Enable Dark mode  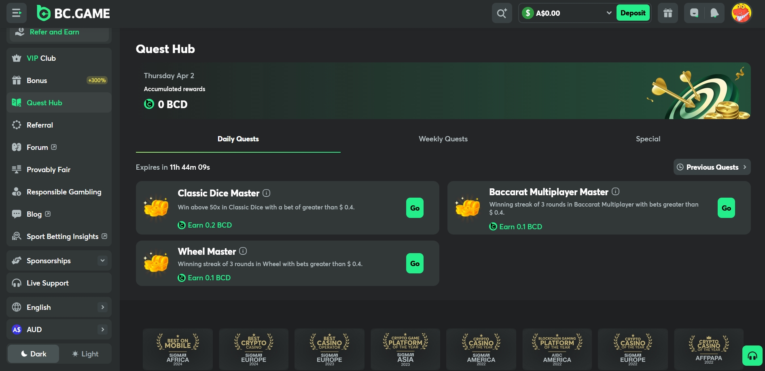point(33,354)
